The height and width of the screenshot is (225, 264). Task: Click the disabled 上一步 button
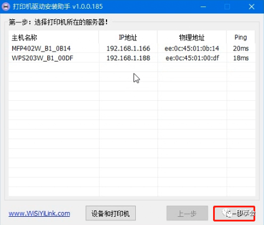coord(187,213)
